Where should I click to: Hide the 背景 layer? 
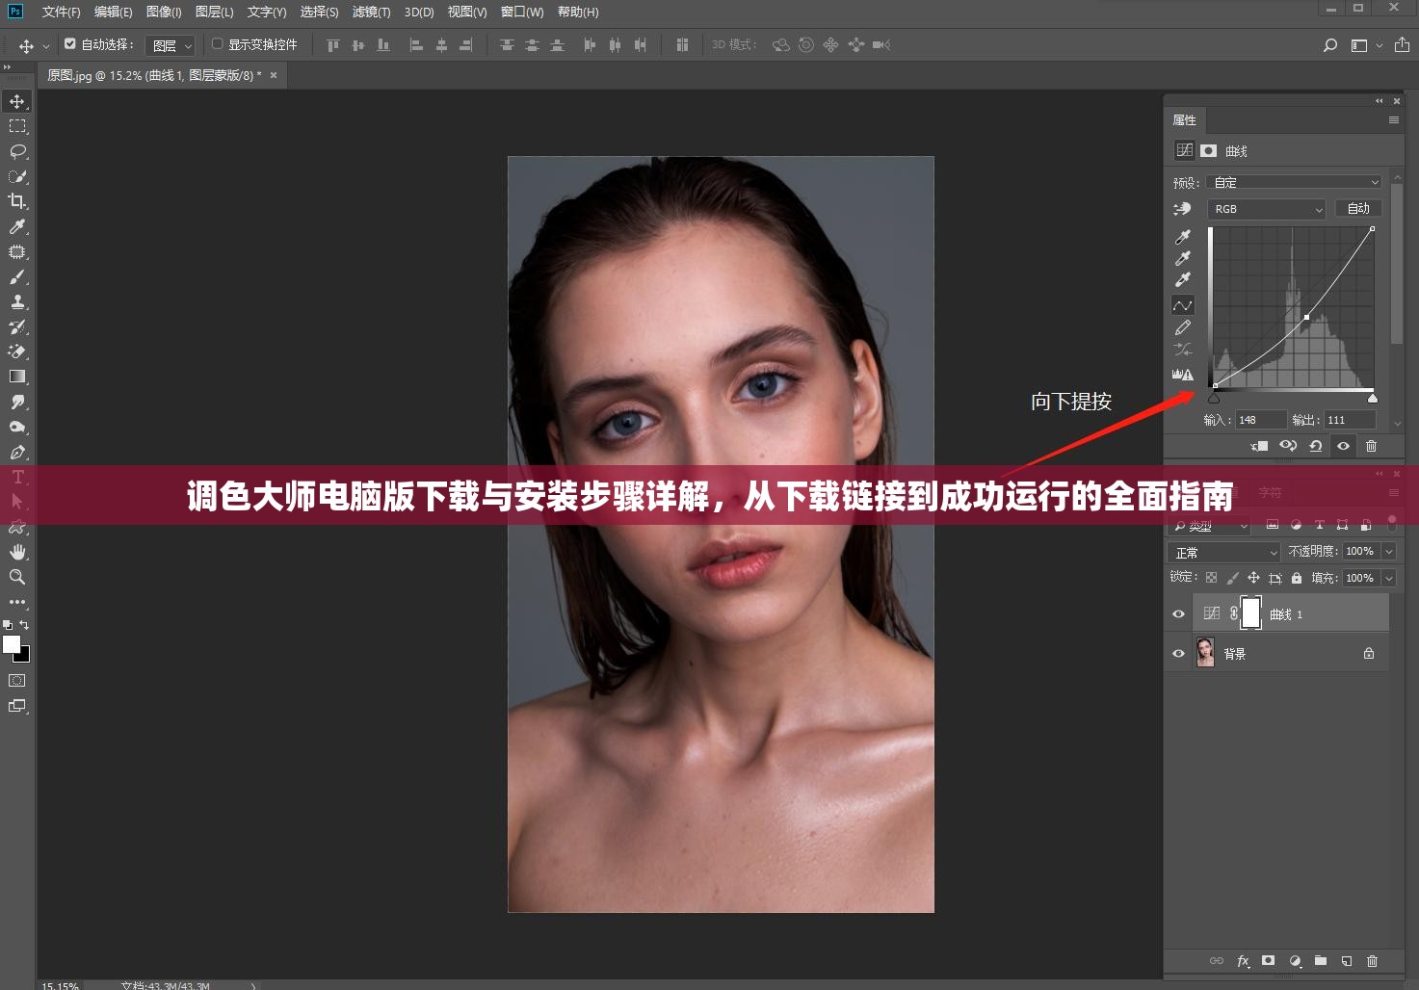pyautogui.click(x=1178, y=654)
